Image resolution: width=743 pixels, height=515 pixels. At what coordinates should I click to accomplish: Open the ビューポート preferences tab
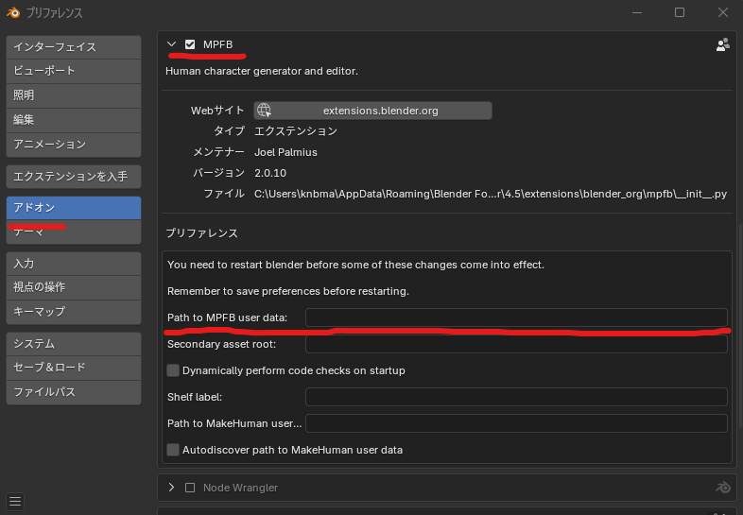74,71
